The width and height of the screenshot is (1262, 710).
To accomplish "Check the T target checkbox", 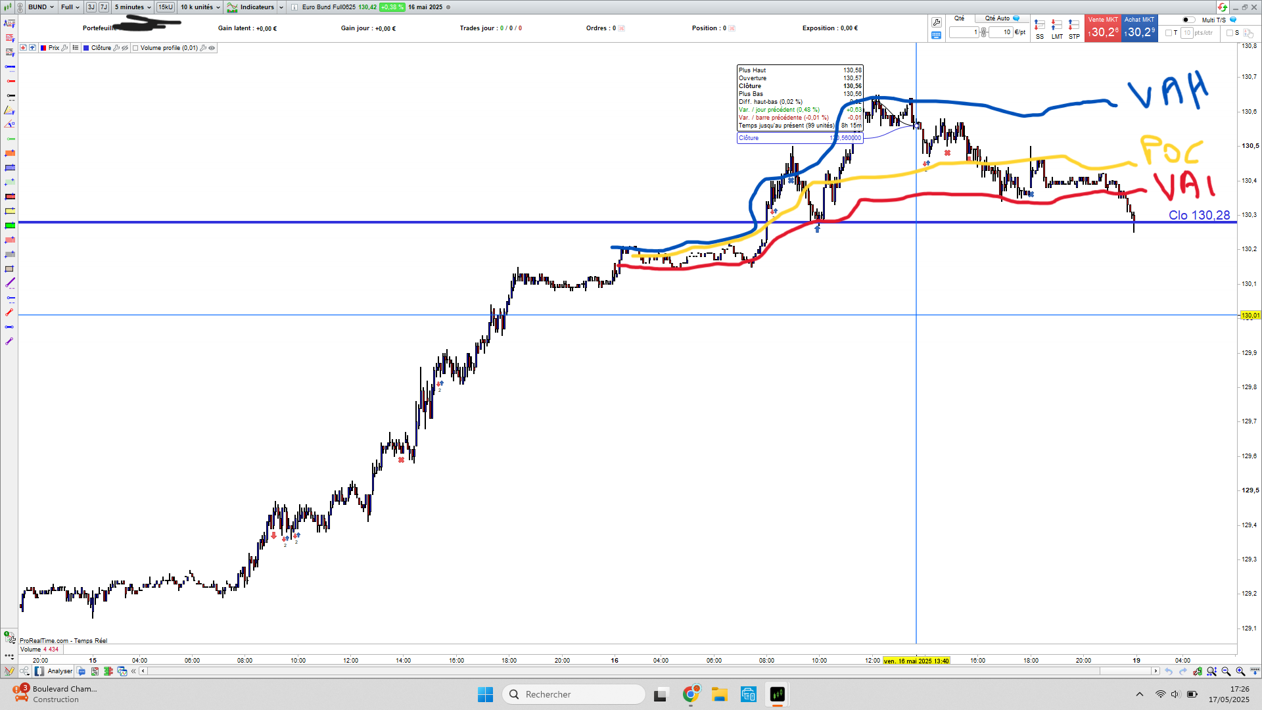I will [x=1169, y=33].
